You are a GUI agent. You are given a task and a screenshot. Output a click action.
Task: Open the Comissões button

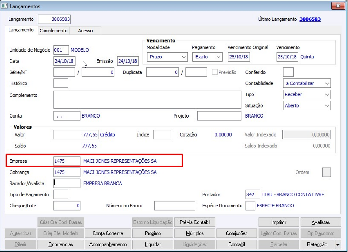(237, 233)
